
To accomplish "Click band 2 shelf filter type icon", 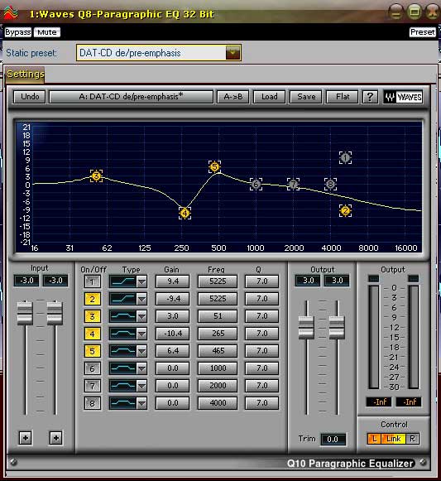I will click(x=122, y=299).
